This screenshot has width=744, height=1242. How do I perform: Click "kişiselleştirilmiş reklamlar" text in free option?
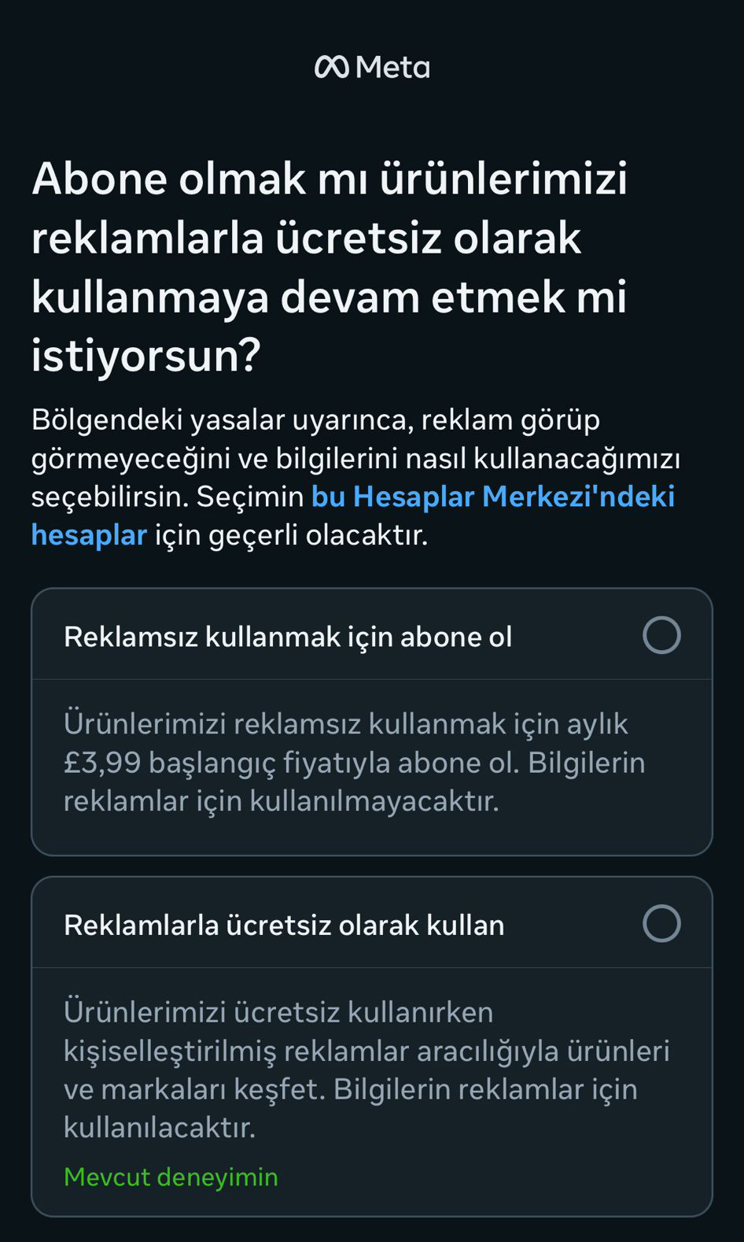click(236, 1050)
